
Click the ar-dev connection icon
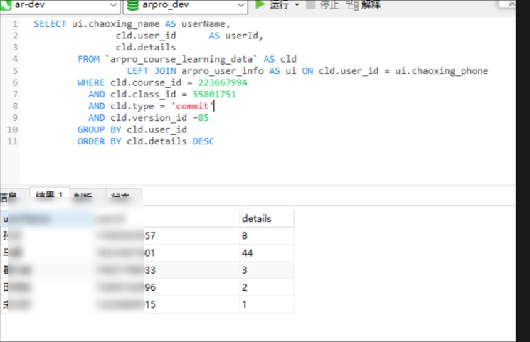(x=6, y=5)
